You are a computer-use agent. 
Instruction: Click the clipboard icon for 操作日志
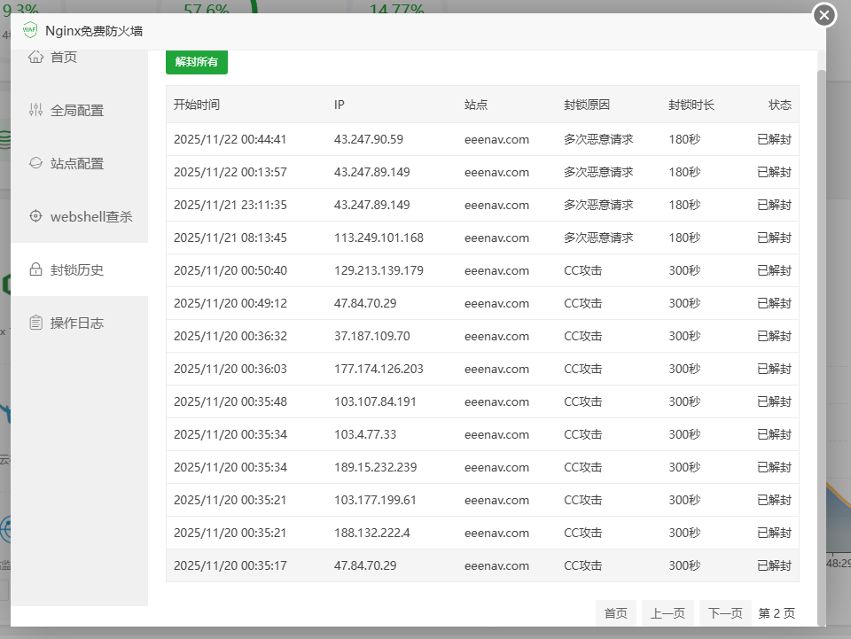click(x=35, y=323)
